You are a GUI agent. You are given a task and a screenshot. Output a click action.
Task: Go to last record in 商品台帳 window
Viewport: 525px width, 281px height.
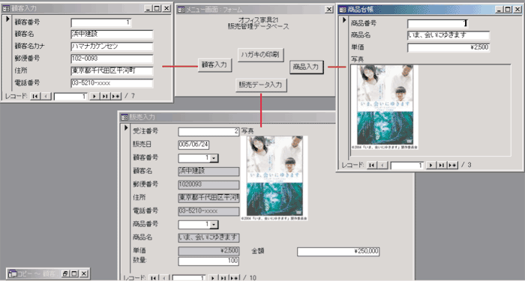(x=442, y=165)
